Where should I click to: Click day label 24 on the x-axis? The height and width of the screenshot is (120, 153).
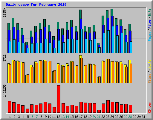pos(112,117)
